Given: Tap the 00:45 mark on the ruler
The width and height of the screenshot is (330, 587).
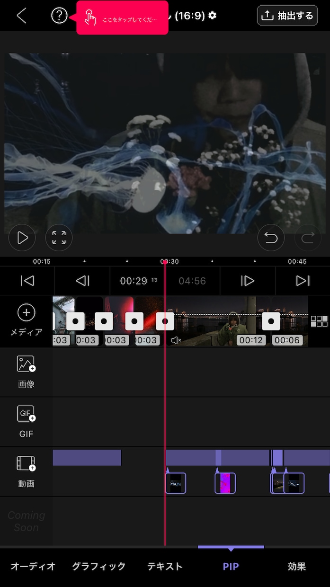Looking at the screenshot, I should (x=297, y=261).
